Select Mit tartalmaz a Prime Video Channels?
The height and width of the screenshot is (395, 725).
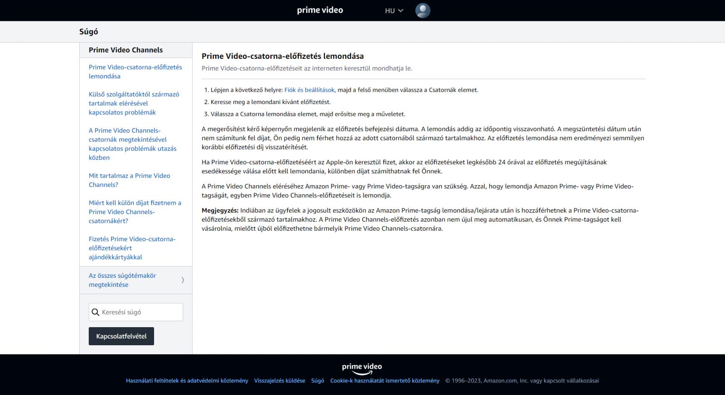(129, 180)
